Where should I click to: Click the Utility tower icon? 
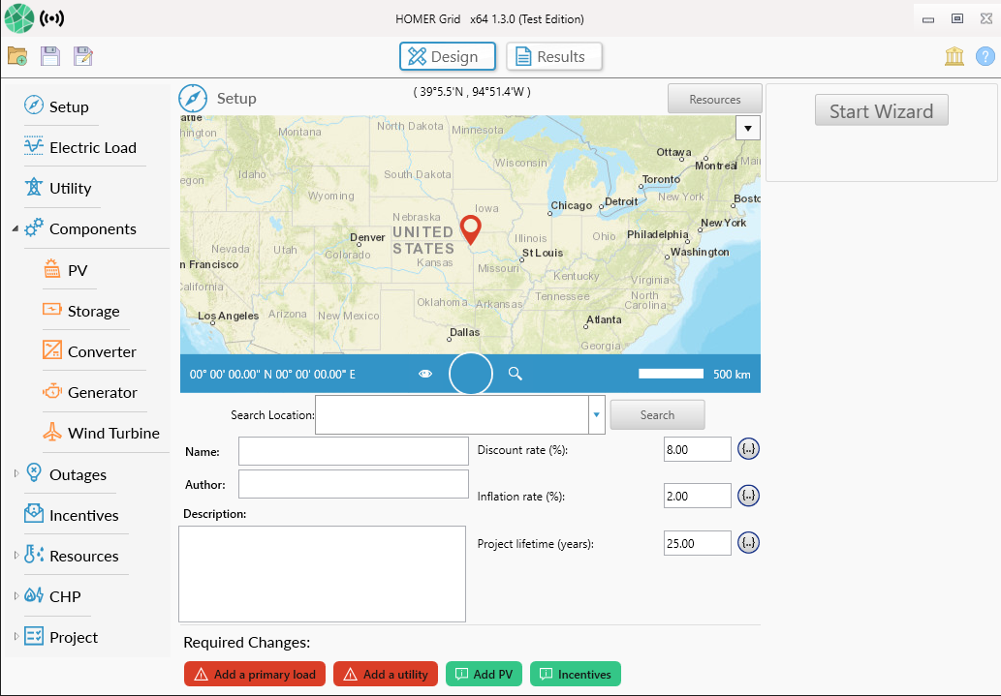(34, 187)
